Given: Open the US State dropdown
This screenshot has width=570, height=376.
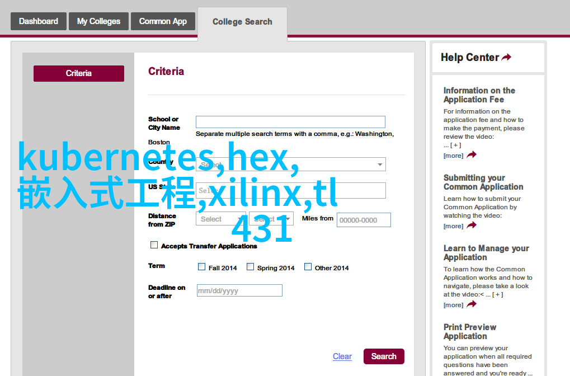Looking at the screenshot, I should pyautogui.click(x=291, y=191).
